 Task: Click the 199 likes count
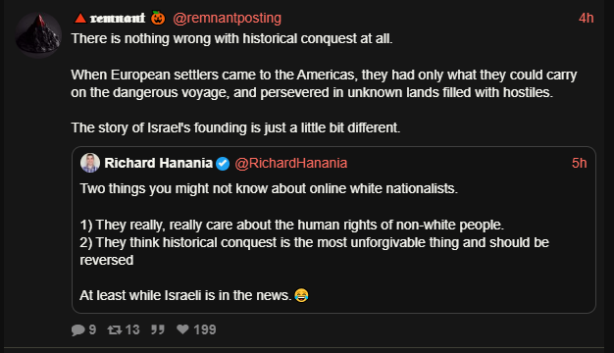click(205, 329)
